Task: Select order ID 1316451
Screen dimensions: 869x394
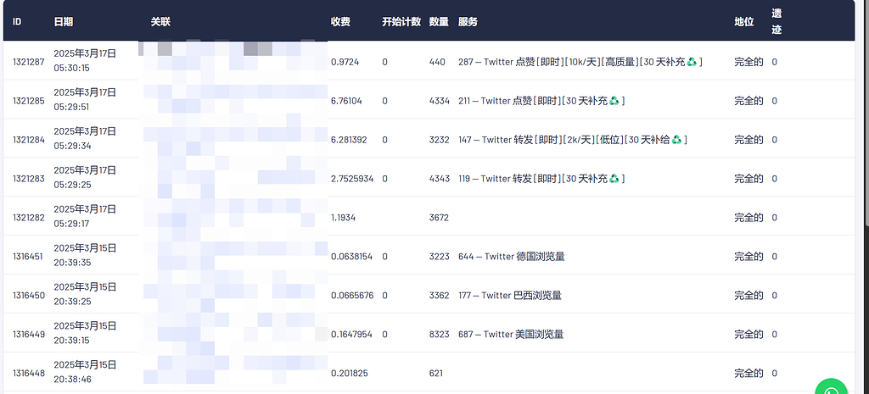Action: pyautogui.click(x=29, y=257)
